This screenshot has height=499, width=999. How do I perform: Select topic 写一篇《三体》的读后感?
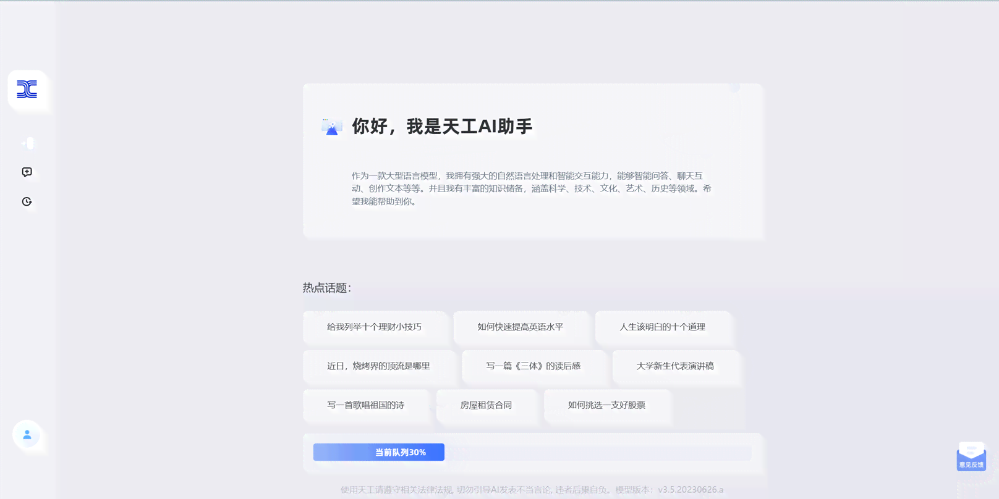point(533,366)
